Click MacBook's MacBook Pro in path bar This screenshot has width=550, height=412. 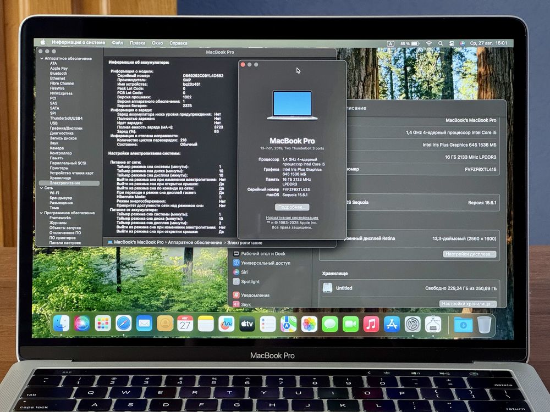[x=139, y=242]
